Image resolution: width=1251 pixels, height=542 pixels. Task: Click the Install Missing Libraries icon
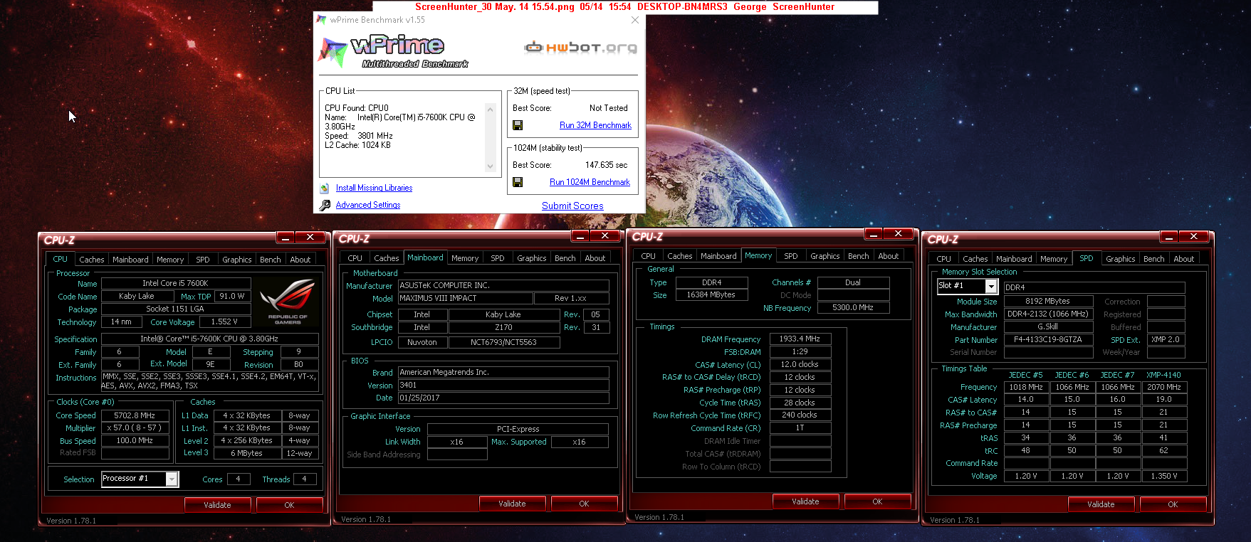pyautogui.click(x=325, y=188)
